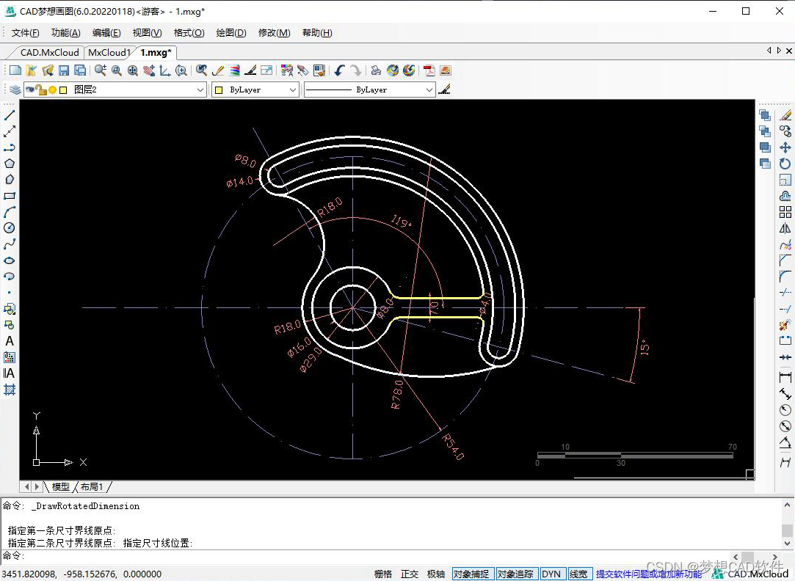Choose the Rectangle drawing tool
This screenshot has height=581, width=795.
pos(9,196)
